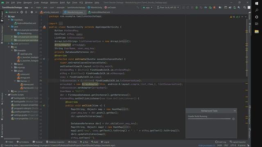
Task: Collapse the drawable folder
Action: point(12,50)
